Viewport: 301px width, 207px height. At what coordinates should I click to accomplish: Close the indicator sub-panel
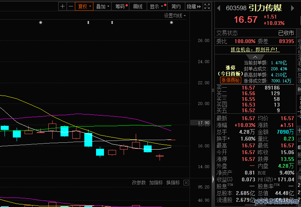pos(186,182)
